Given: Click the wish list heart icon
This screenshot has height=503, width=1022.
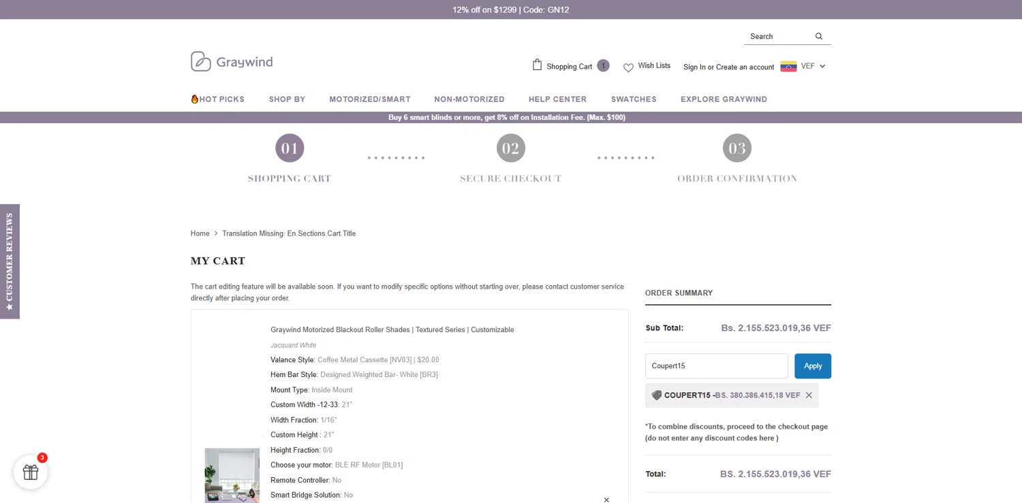Looking at the screenshot, I should [628, 67].
